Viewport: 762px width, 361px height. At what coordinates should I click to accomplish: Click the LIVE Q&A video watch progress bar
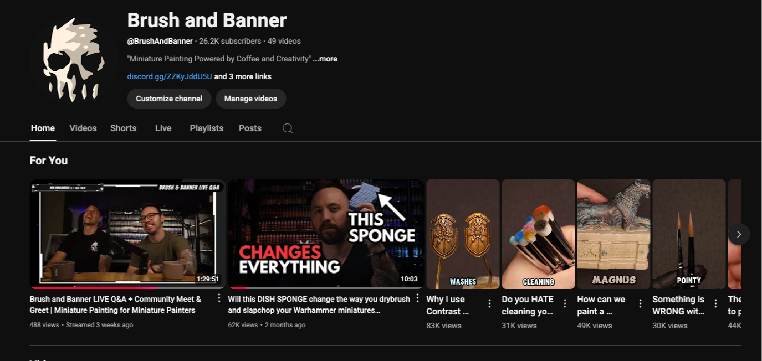(127, 287)
